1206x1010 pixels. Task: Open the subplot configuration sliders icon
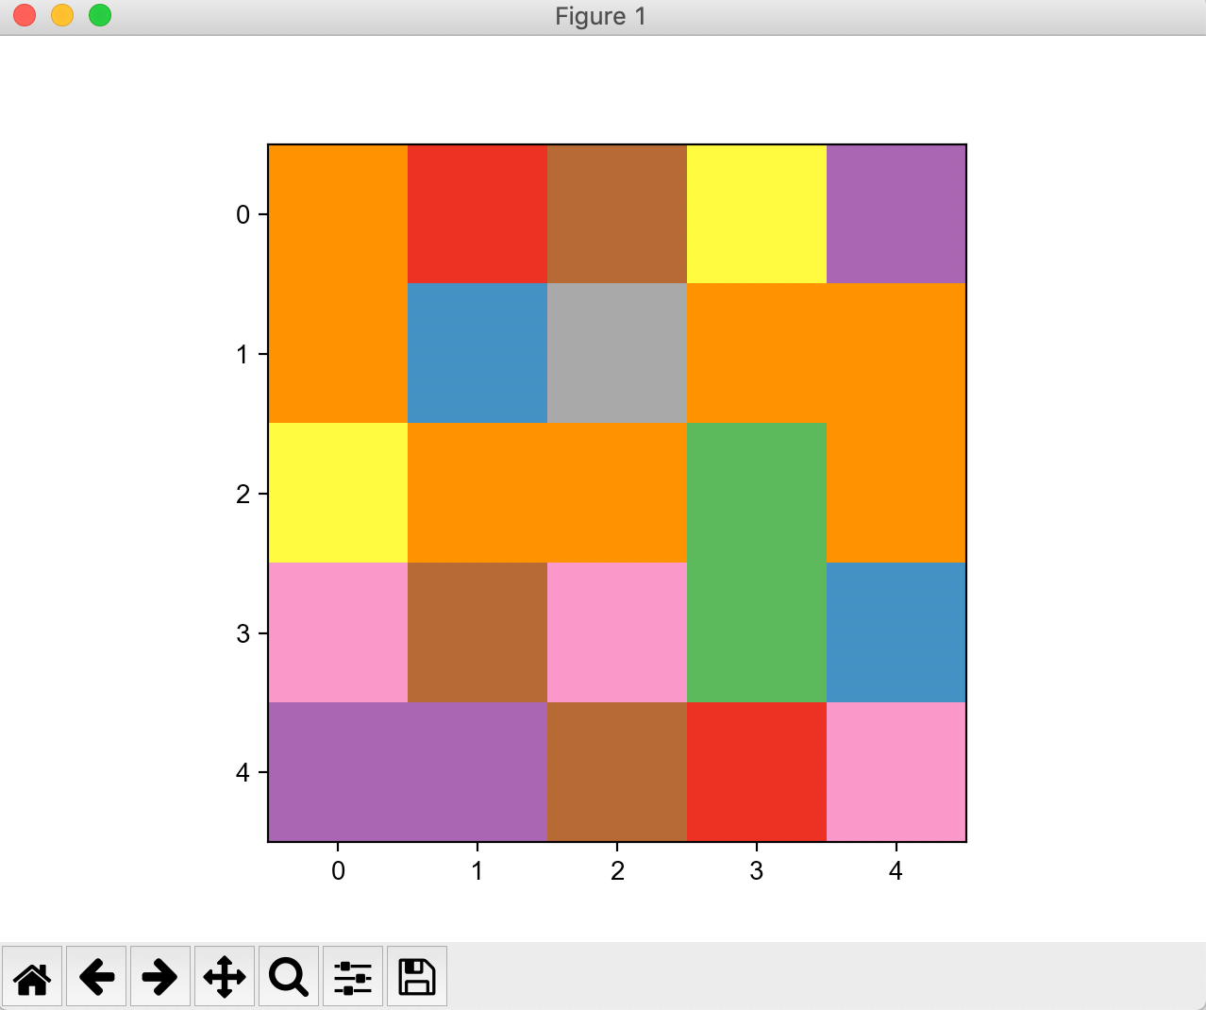352,976
